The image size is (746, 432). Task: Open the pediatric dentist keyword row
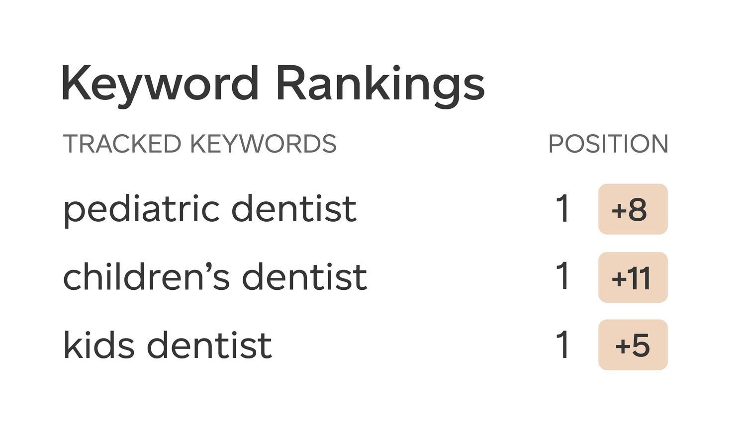[x=209, y=209]
